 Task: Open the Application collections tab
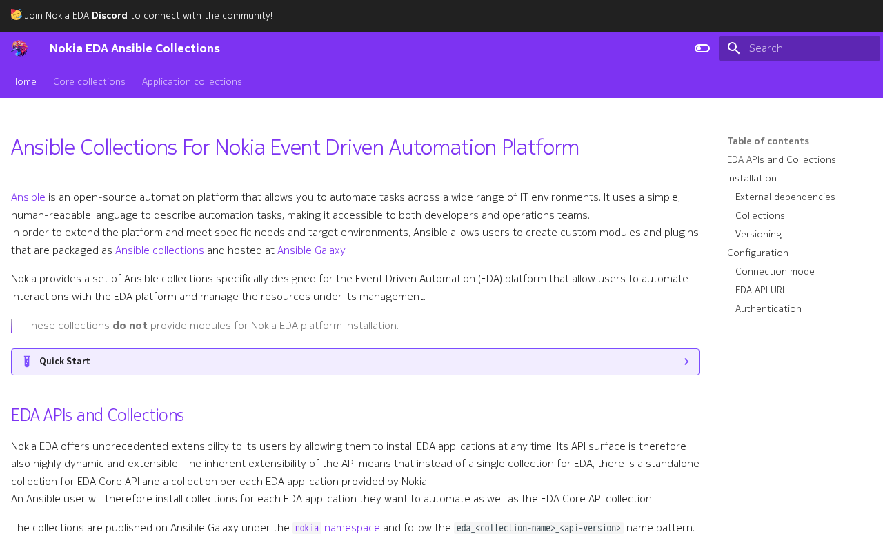coord(192,81)
